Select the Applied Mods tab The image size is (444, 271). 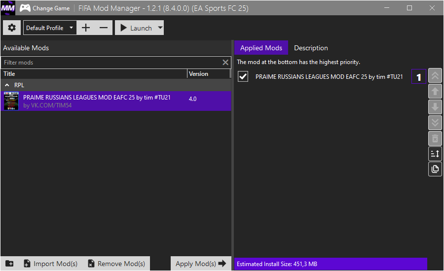click(x=261, y=48)
